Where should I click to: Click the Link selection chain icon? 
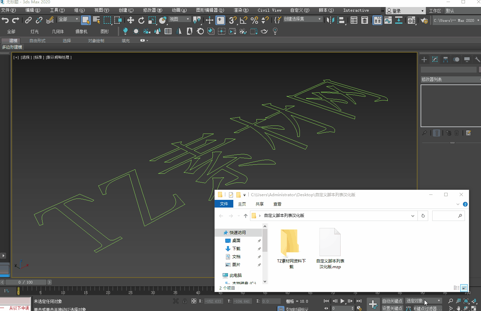(x=28, y=20)
